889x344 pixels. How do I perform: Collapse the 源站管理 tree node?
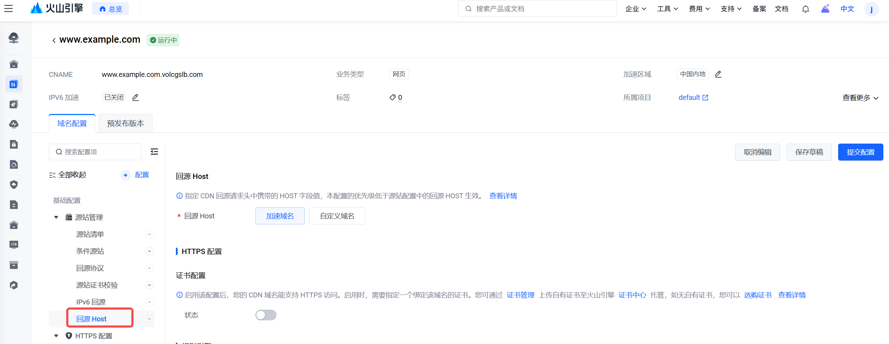coord(56,217)
